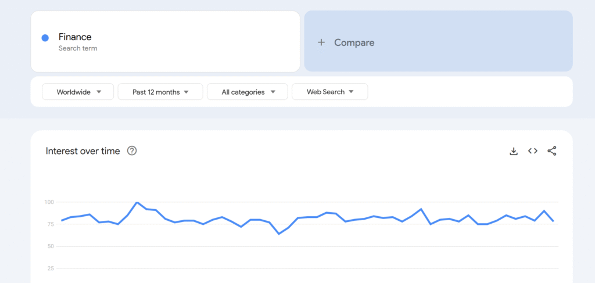This screenshot has height=283, width=595.
Task: Click the Compare add term box
Action: click(438, 41)
